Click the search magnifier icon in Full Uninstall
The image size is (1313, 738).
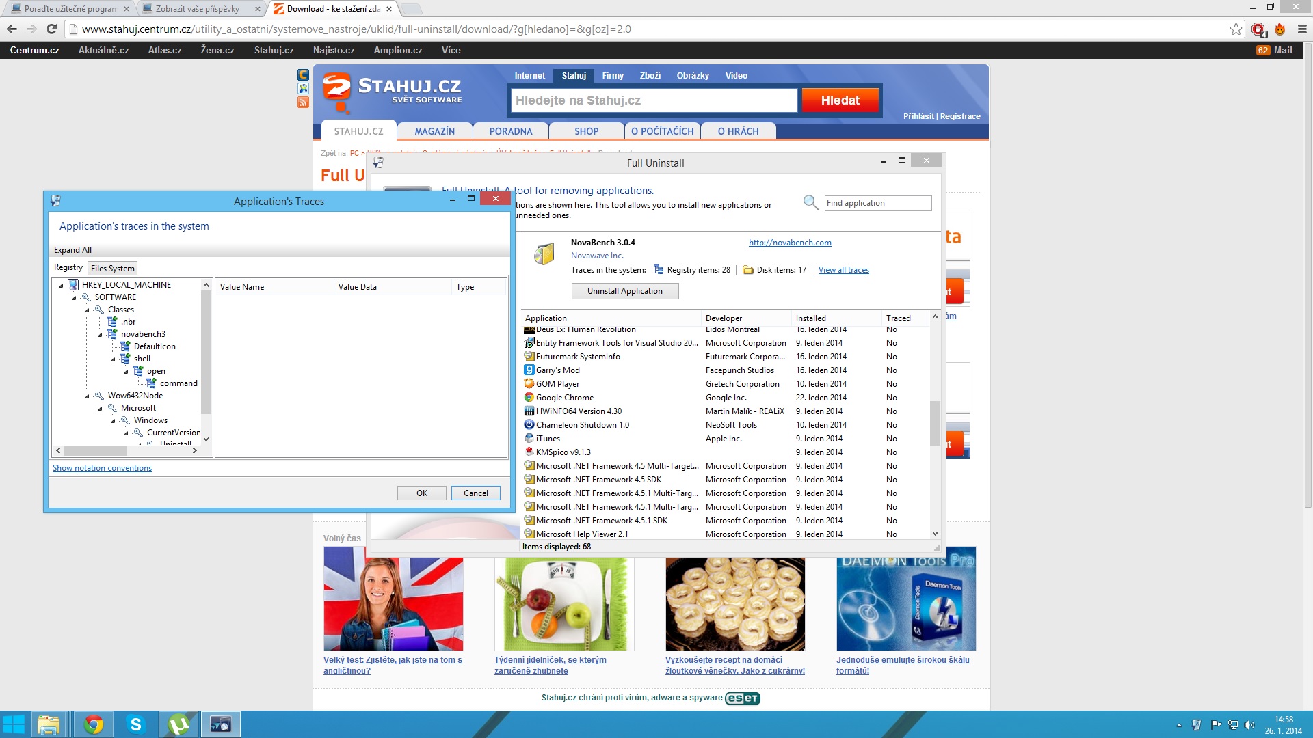pyautogui.click(x=810, y=202)
